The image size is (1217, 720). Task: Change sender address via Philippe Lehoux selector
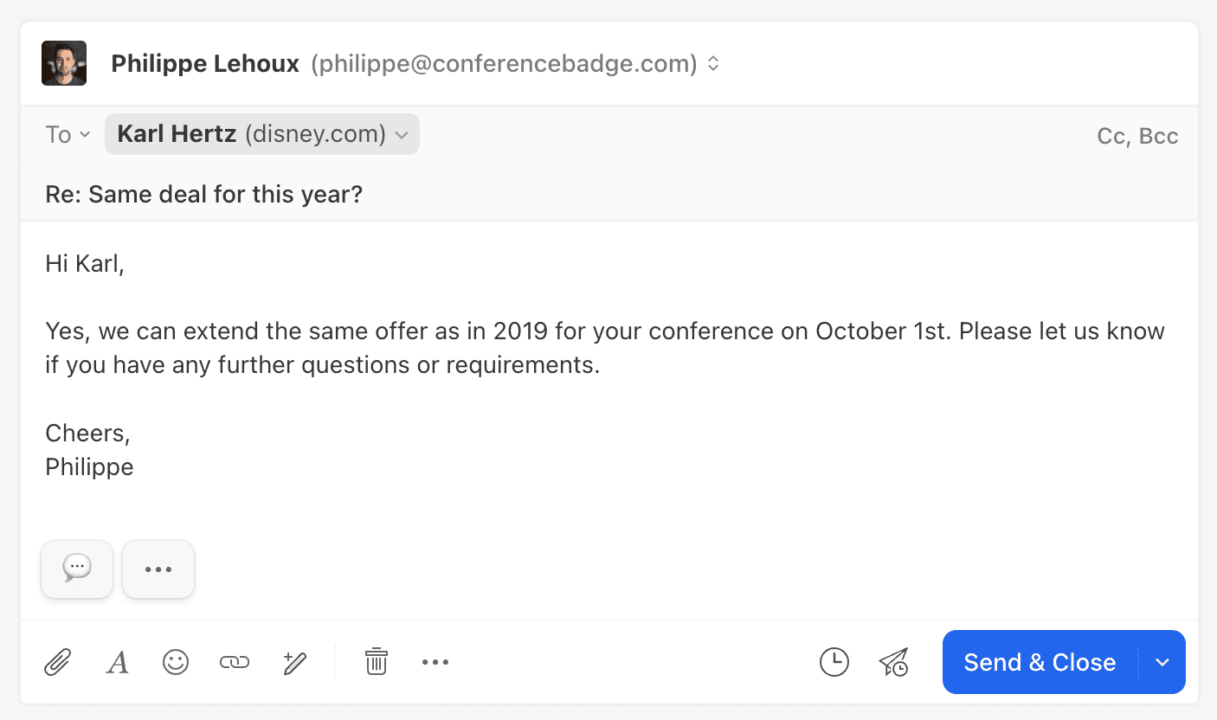coord(713,64)
